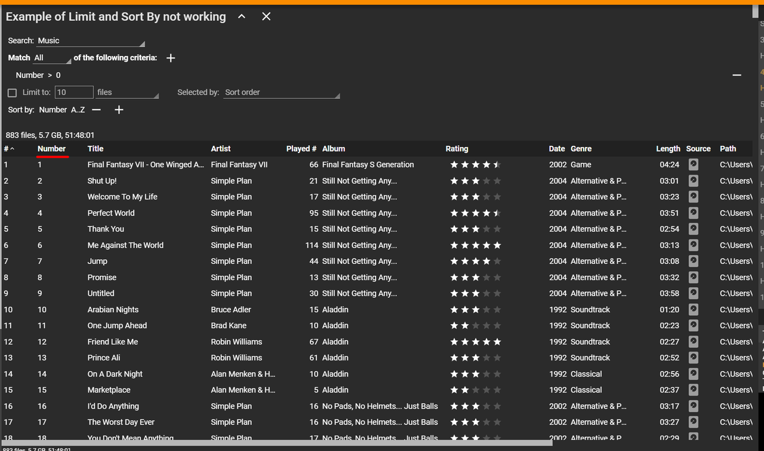Sort by the Source column header

698,149
